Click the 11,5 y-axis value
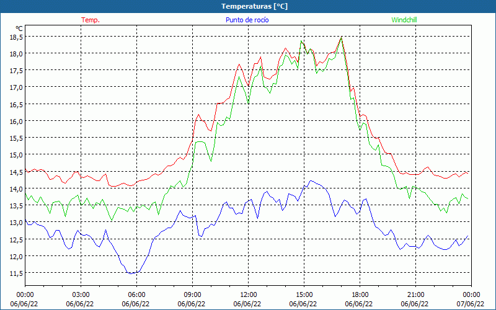The image size is (496, 310). coord(17,273)
